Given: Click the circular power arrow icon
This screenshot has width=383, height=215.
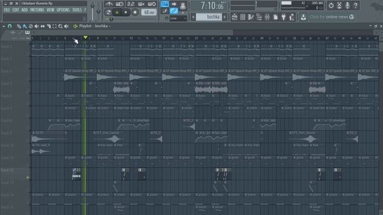Looking at the screenshot, I should [x=331, y=5].
